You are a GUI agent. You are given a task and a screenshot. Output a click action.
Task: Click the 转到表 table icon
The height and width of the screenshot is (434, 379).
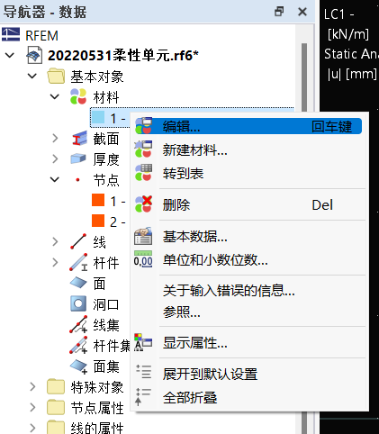143,173
